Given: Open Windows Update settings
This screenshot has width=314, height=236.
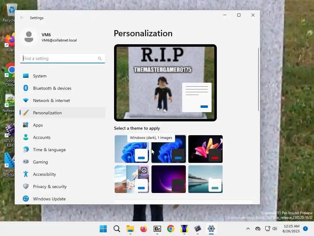Looking at the screenshot, I should (x=63, y=199).
